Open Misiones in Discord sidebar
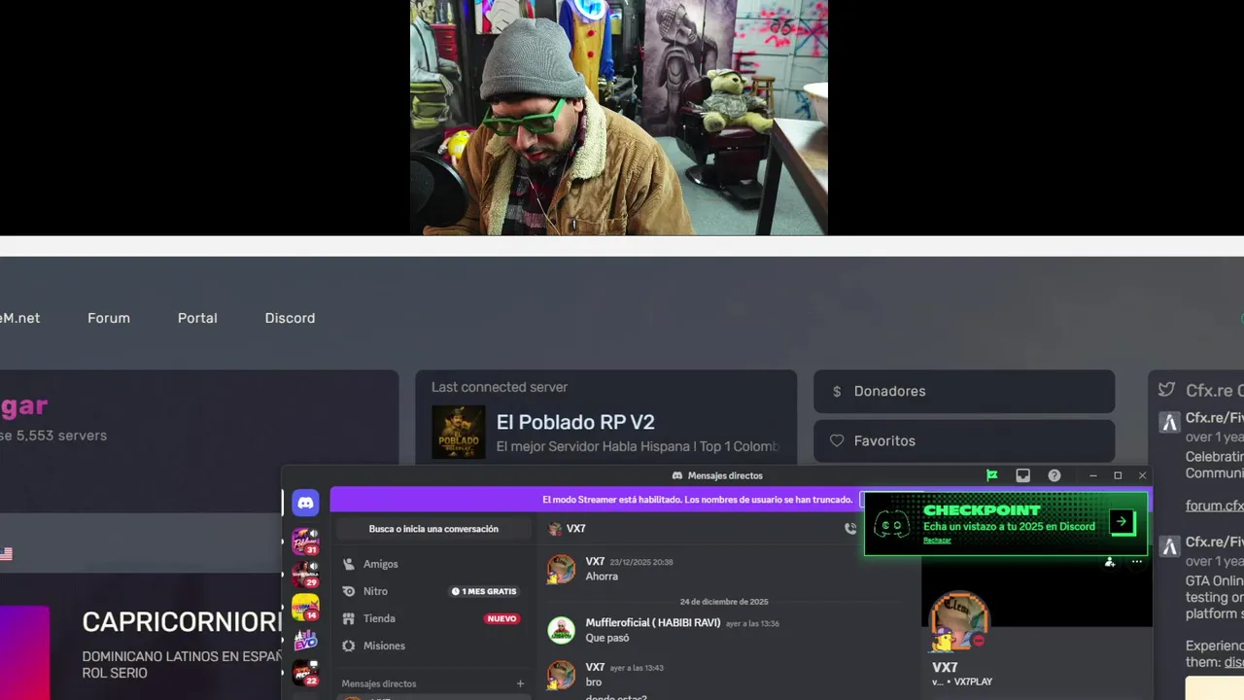 433,646
